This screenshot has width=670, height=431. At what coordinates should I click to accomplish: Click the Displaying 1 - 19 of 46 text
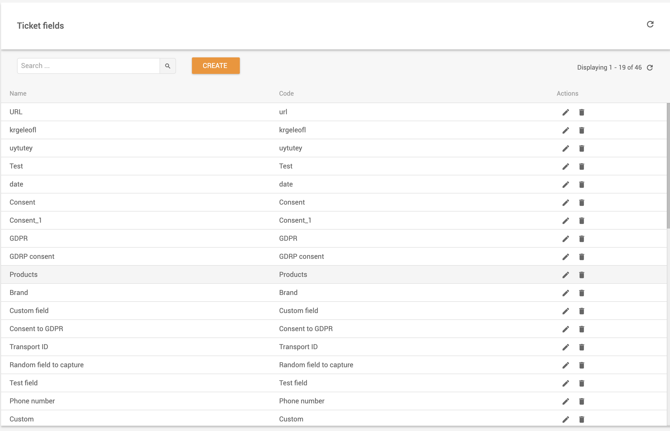click(x=609, y=67)
